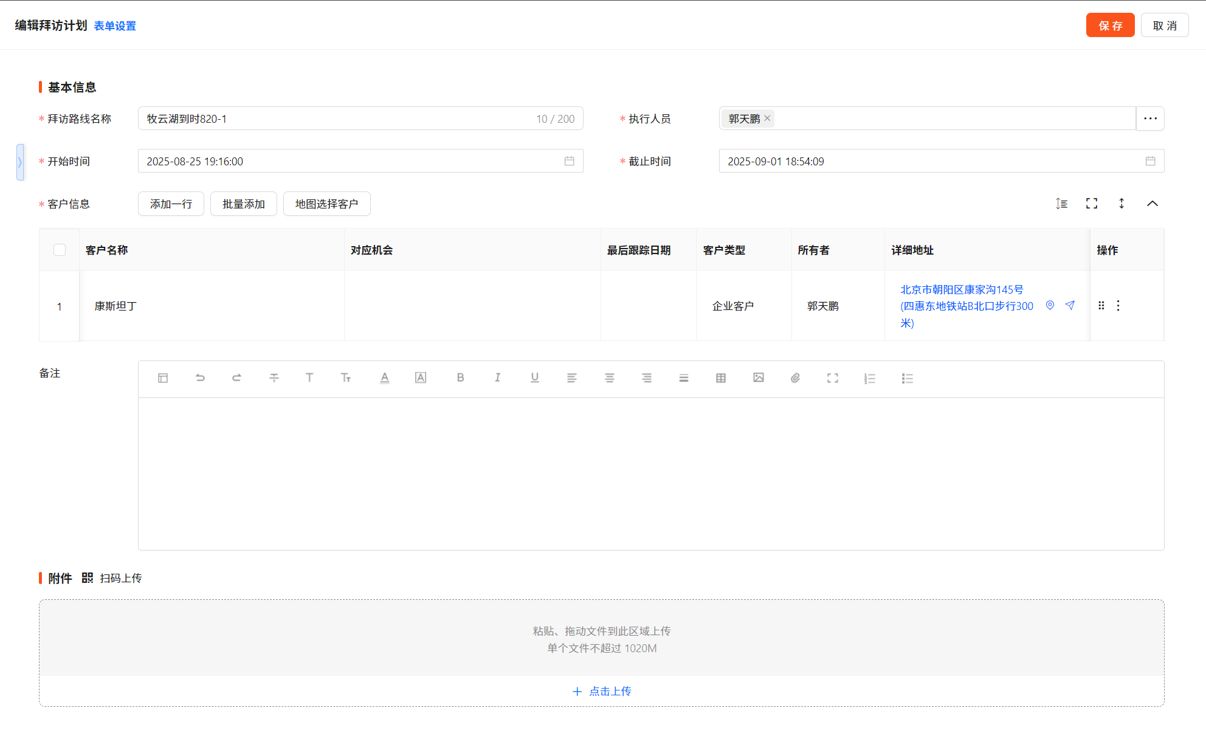
Task: Open heading text style tool
Action: click(x=309, y=378)
